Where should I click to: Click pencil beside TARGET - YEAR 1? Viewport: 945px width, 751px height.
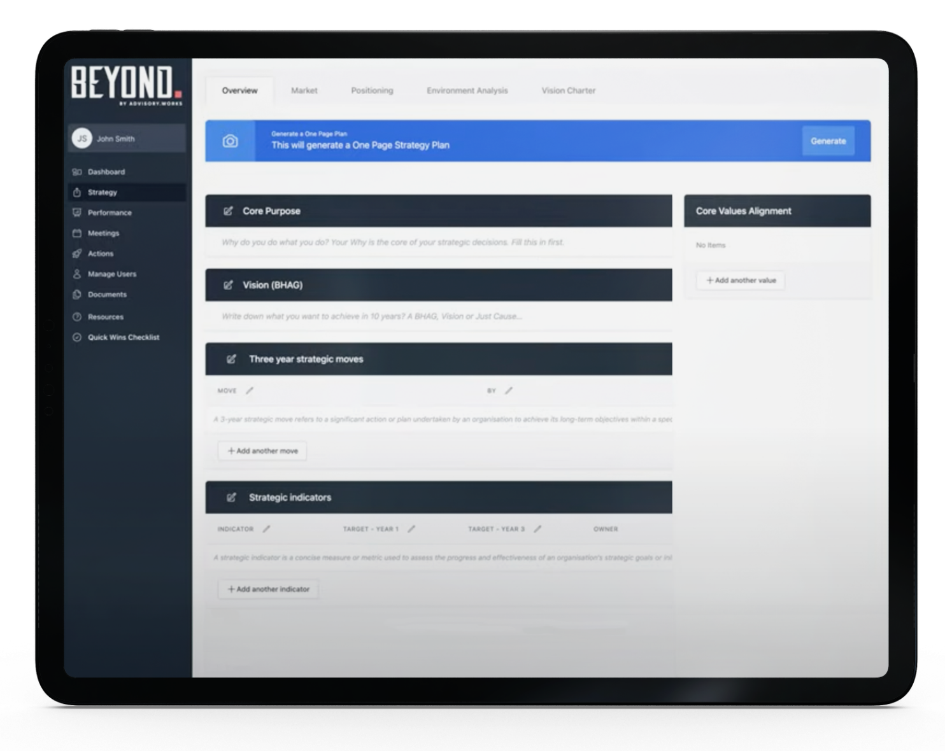411,529
